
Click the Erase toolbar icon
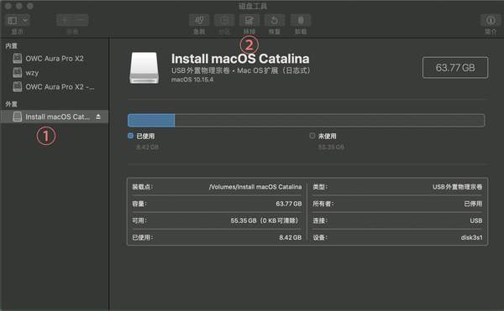pos(249,20)
